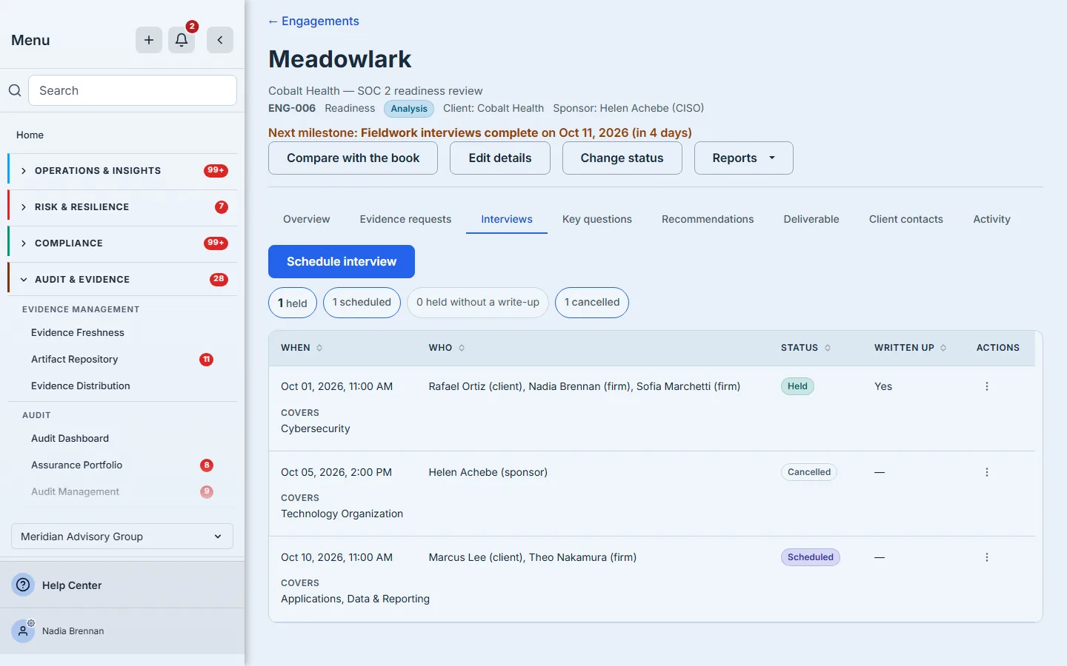The width and height of the screenshot is (1067, 666).
Task: Click the Assurance Portfolio badge showing 8
Action: point(207,465)
